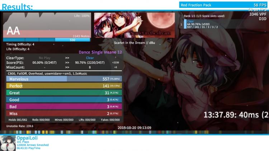Click the 'Fakes 000/000' counter
This screenshot has width=269, height=151.
tap(110, 120)
